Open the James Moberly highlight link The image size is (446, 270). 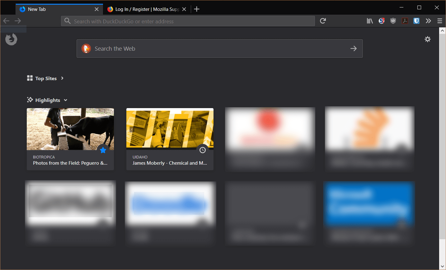point(170,163)
